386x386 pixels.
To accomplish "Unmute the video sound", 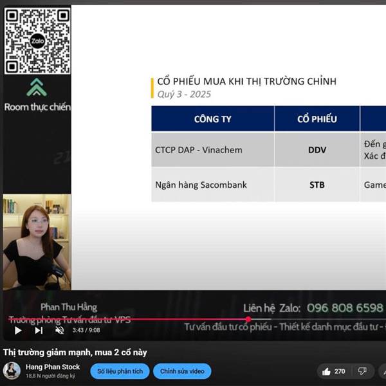I will [60, 331].
